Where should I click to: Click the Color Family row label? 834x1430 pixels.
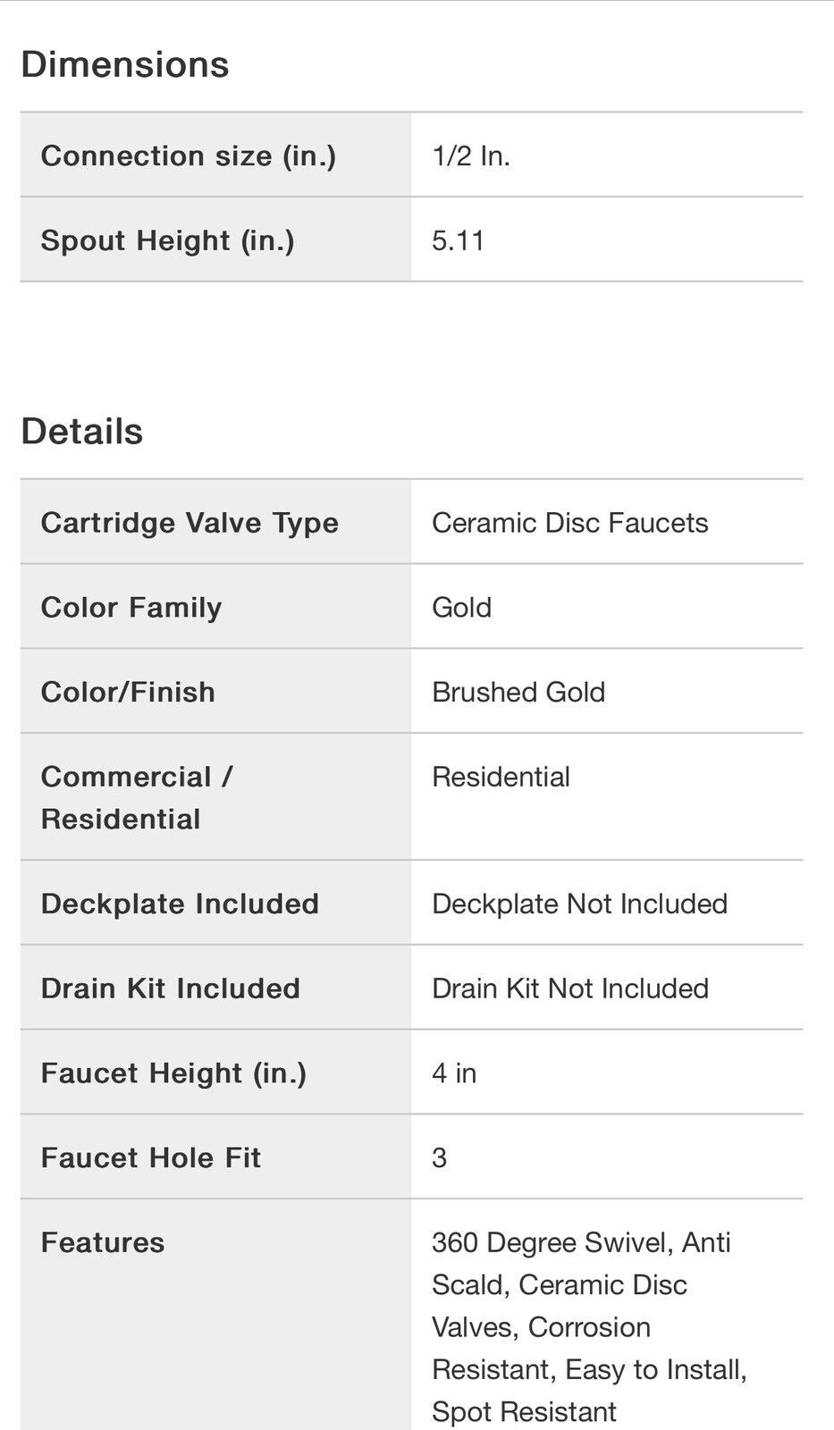[x=131, y=608]
